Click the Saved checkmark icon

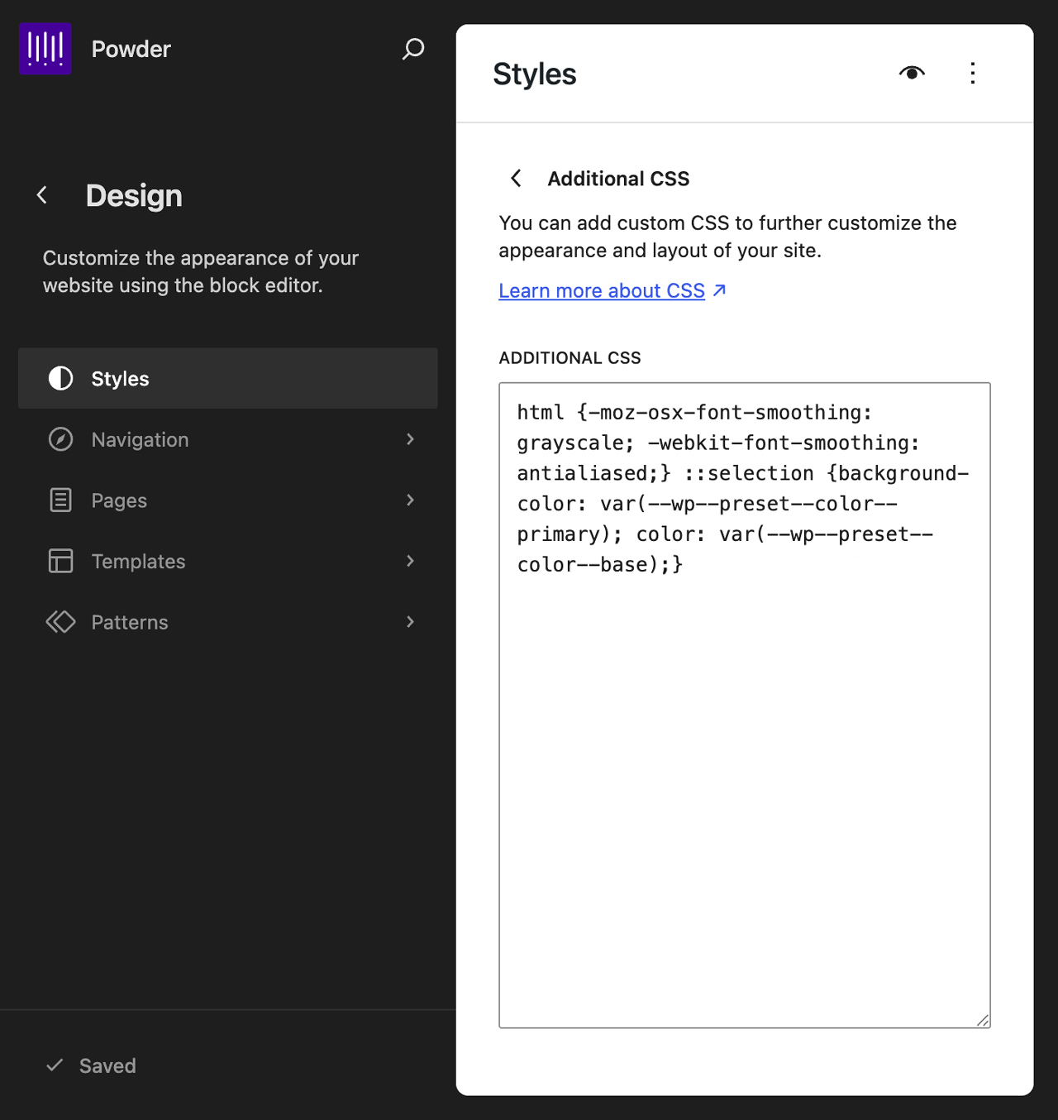coord(55,1065)
